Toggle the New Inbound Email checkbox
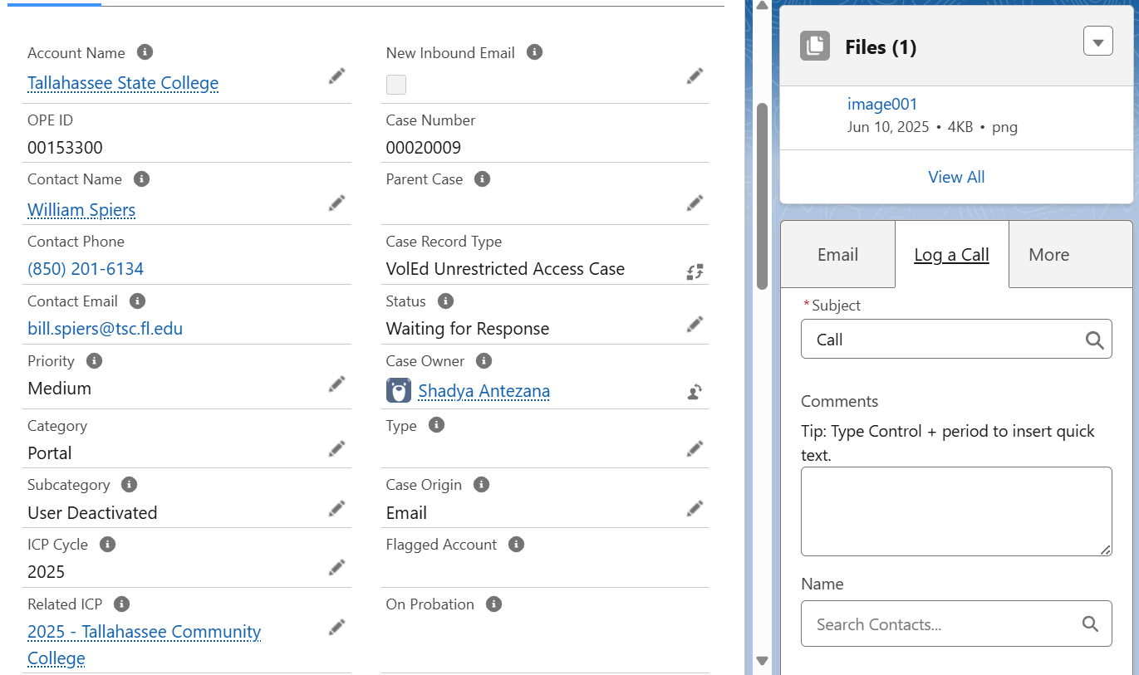The width and height of the screenshot is (1139, 675). point(396,85)
